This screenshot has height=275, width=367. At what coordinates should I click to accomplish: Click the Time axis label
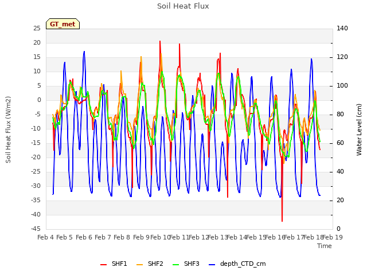(x=325, y=246)
